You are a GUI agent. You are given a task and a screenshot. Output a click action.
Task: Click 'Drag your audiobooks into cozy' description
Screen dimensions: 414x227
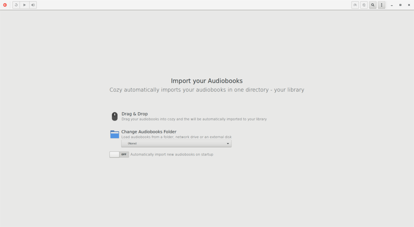[x=194, y=119]
